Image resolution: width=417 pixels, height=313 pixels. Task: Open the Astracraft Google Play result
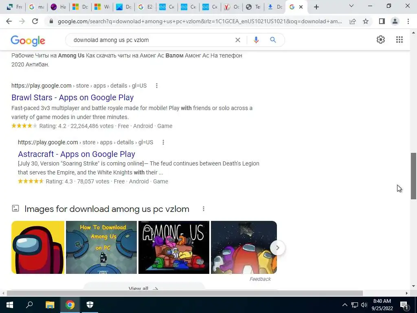77,154
